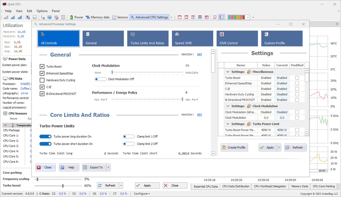This screenshot has height=197, width=341.
Task: Expand the Configure dropdown in status bar
Action: click(x=142, y=194)
